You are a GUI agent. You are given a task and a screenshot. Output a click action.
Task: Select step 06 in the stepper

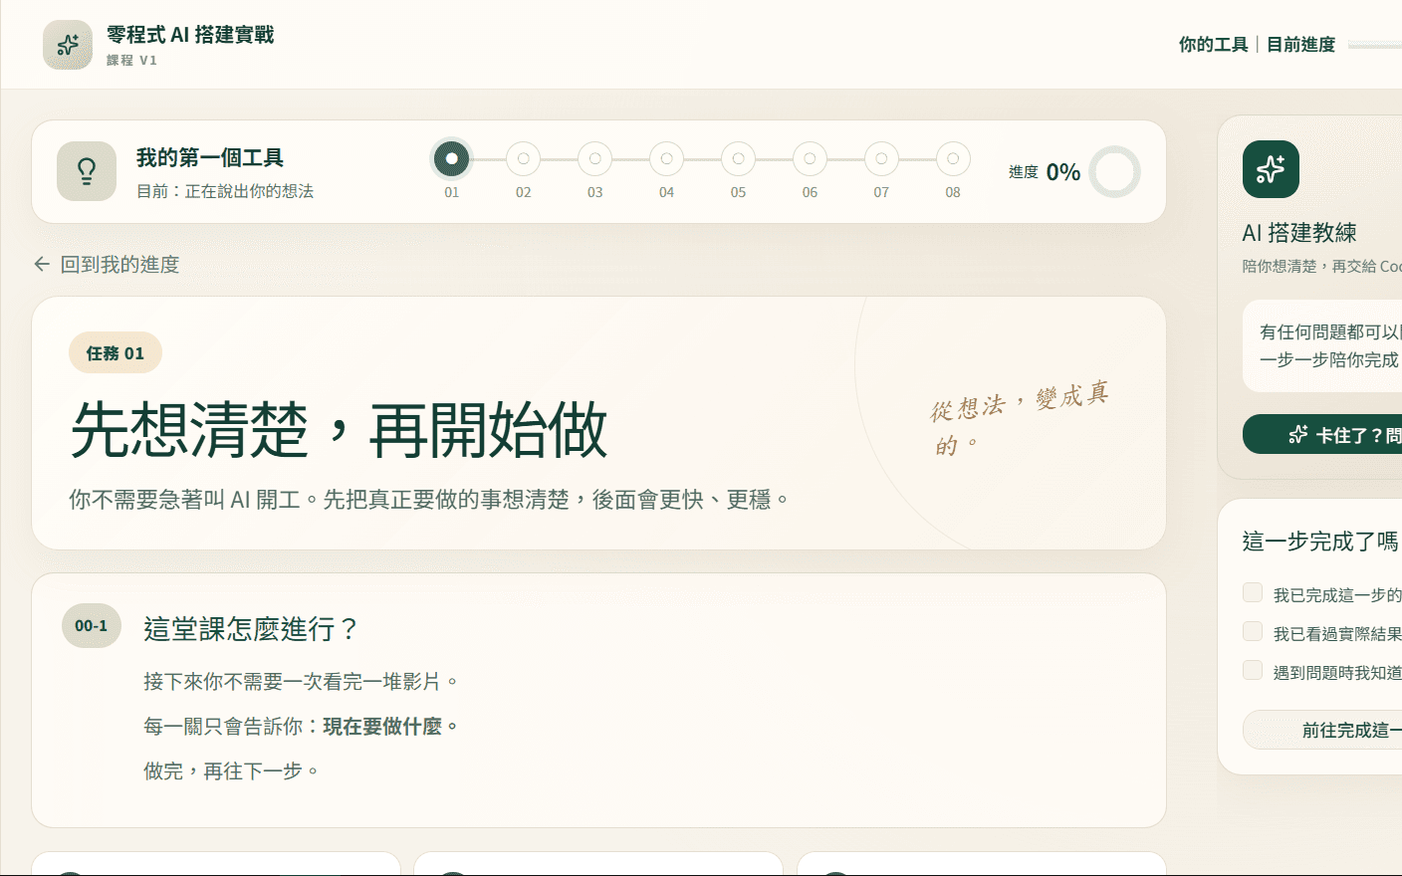tap(811, 158)
